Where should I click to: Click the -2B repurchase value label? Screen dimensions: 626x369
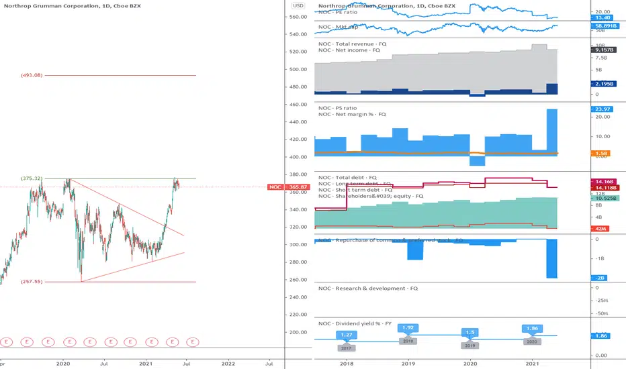(x=599, y=278)
